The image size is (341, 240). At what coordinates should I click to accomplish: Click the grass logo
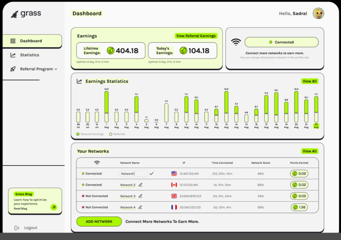25,13
